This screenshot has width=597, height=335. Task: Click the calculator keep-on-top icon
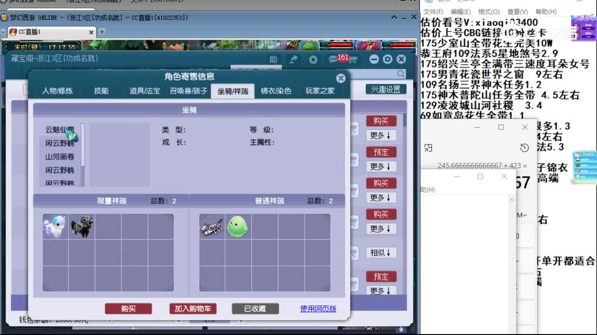(x=429, y=147)
